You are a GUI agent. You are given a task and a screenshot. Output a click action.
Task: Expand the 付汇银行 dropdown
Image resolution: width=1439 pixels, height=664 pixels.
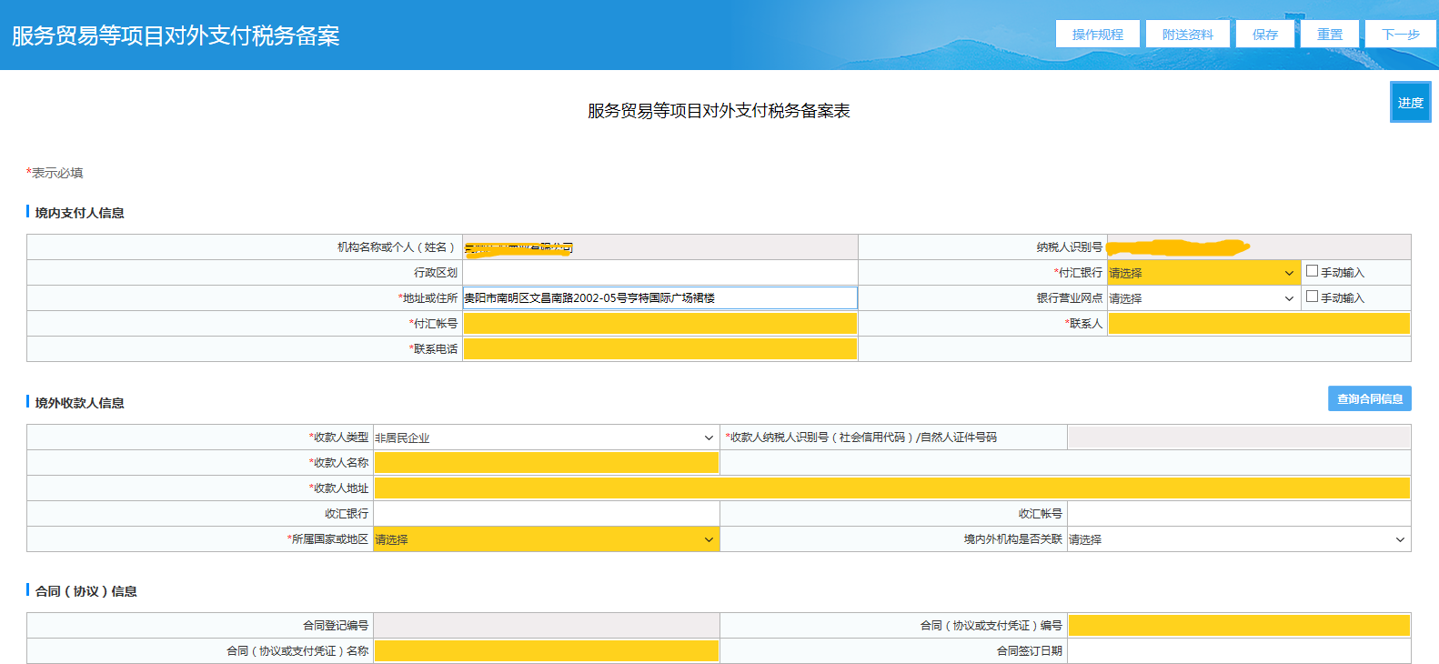click(1203, 273)
